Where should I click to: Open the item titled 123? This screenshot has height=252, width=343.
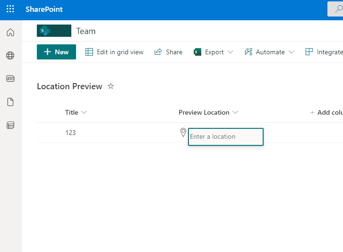(x=70, y=133)
